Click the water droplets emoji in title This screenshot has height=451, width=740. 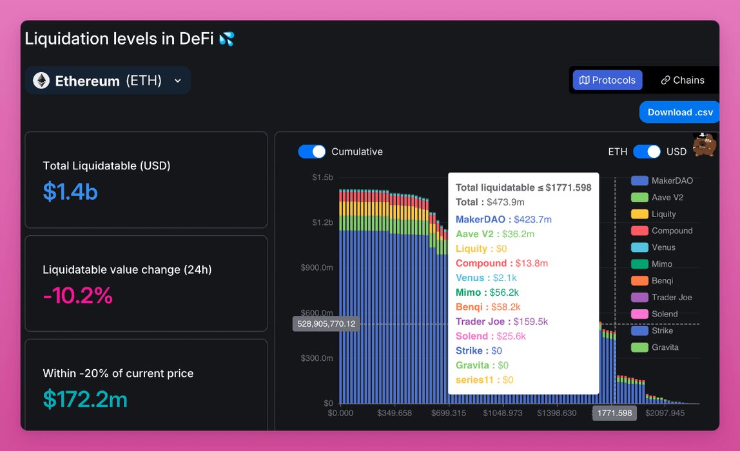pyautogui.click(x=227, y=39)
